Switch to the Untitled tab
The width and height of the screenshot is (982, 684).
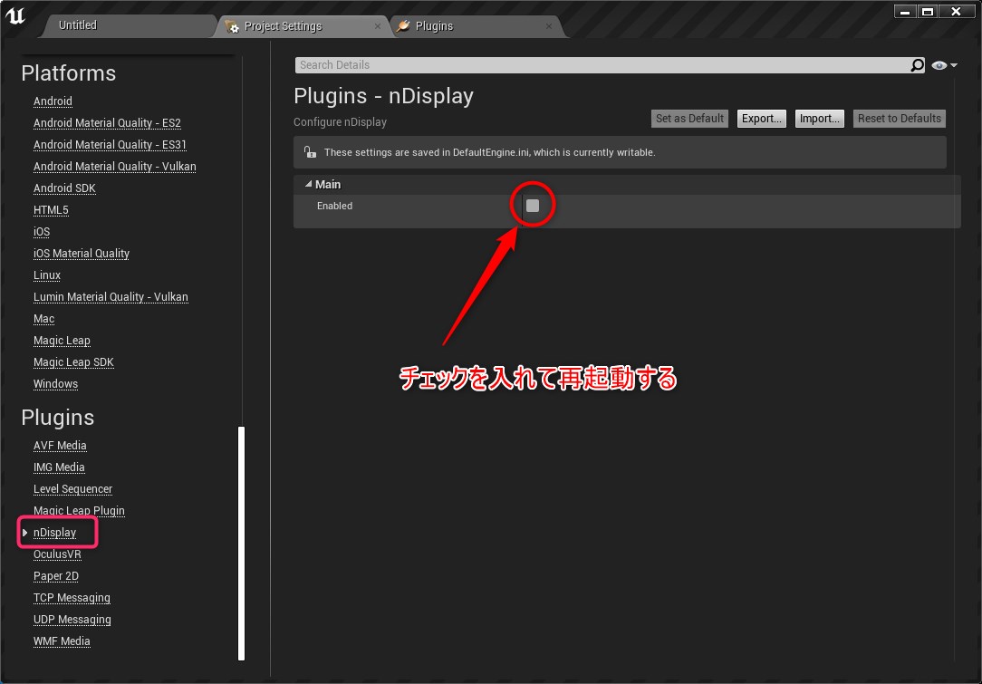[78, 25]
